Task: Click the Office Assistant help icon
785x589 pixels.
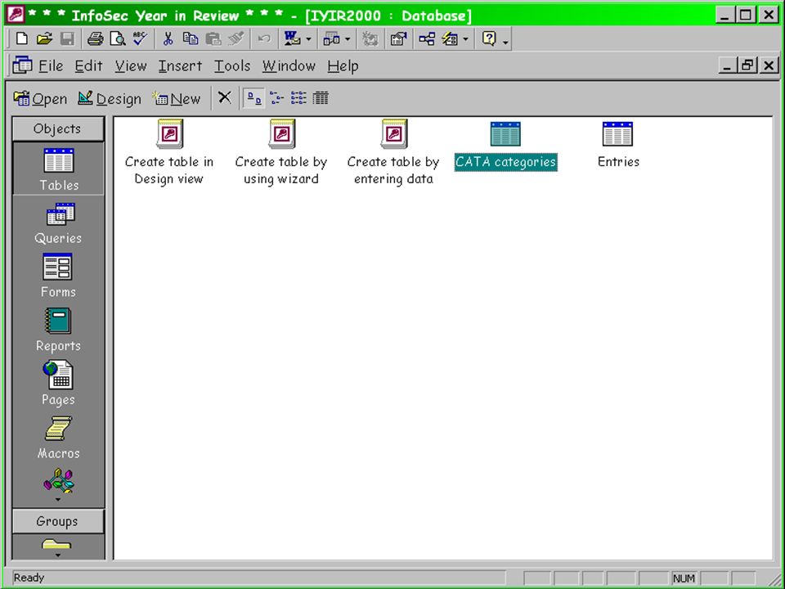Action: point(489,38)
